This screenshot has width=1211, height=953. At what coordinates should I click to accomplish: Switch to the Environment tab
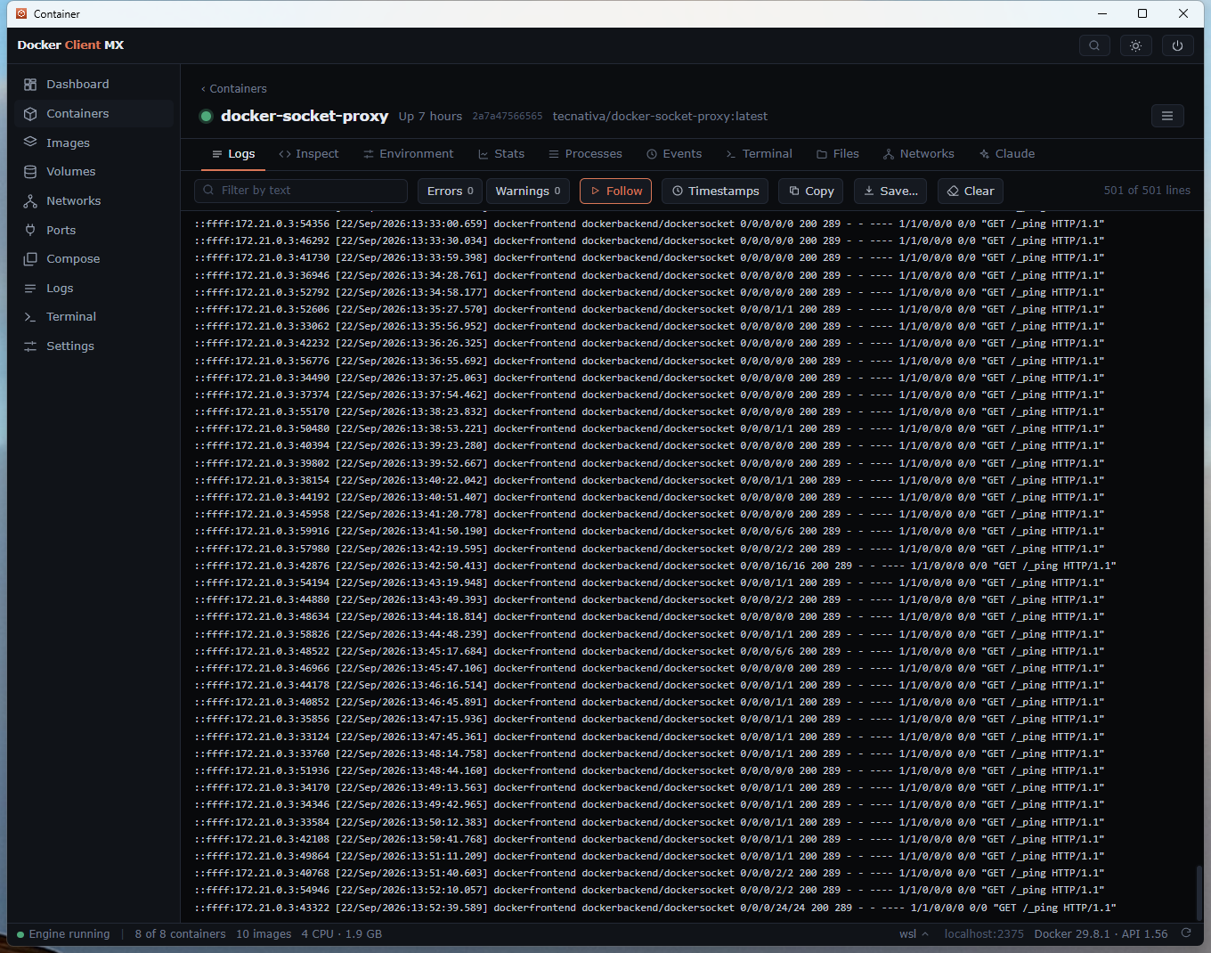click(x=409, y=153)
